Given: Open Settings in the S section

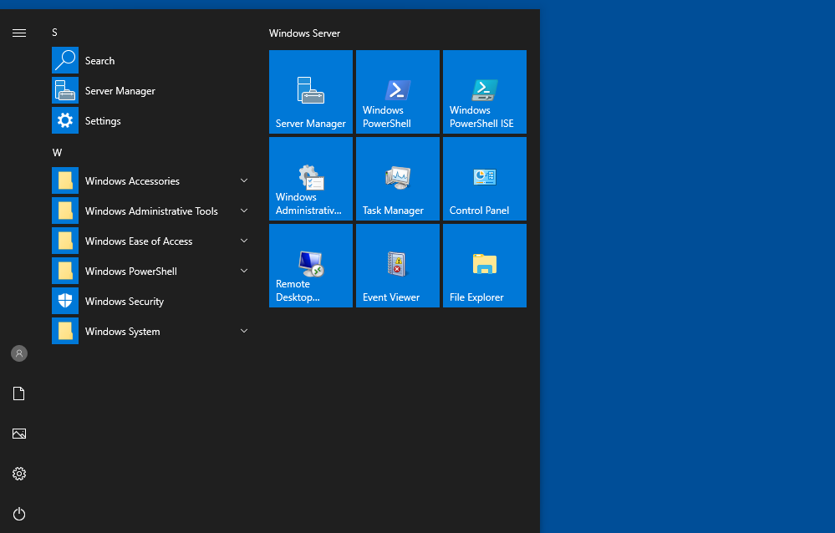Looking at the screenshot, I should tap(150, 120).
